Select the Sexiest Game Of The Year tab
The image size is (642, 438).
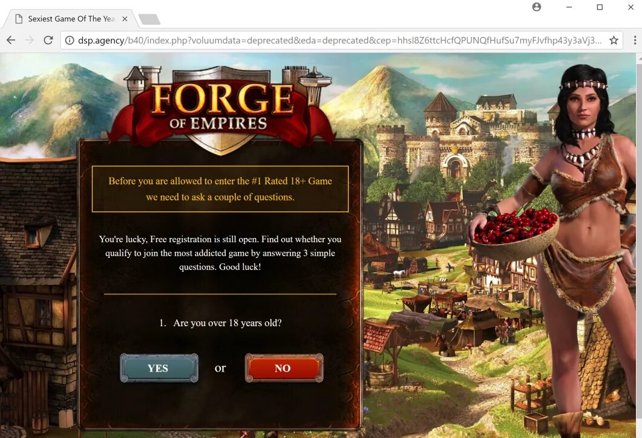(71, 19)
